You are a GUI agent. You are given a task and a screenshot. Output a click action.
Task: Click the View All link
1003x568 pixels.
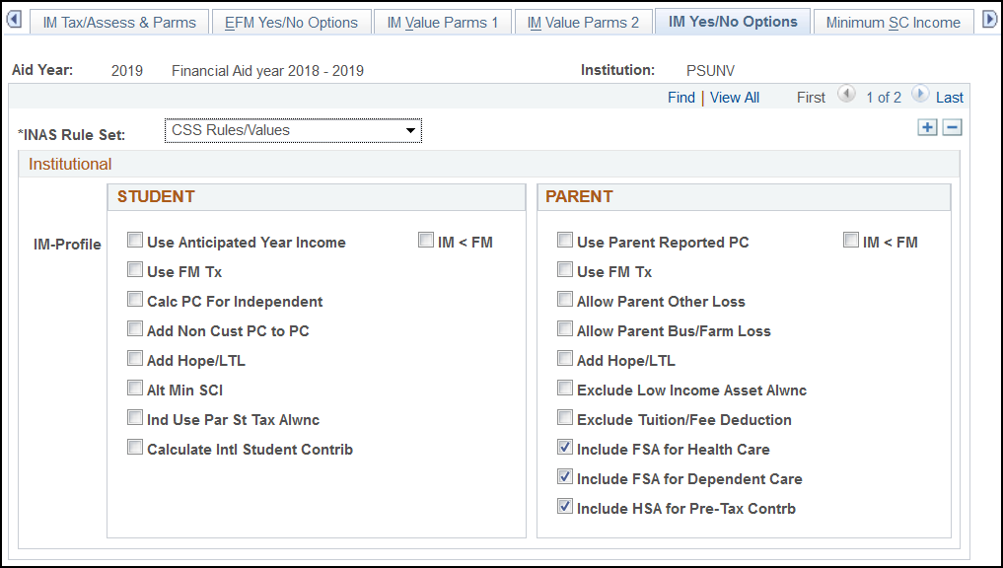coord(734,98)
